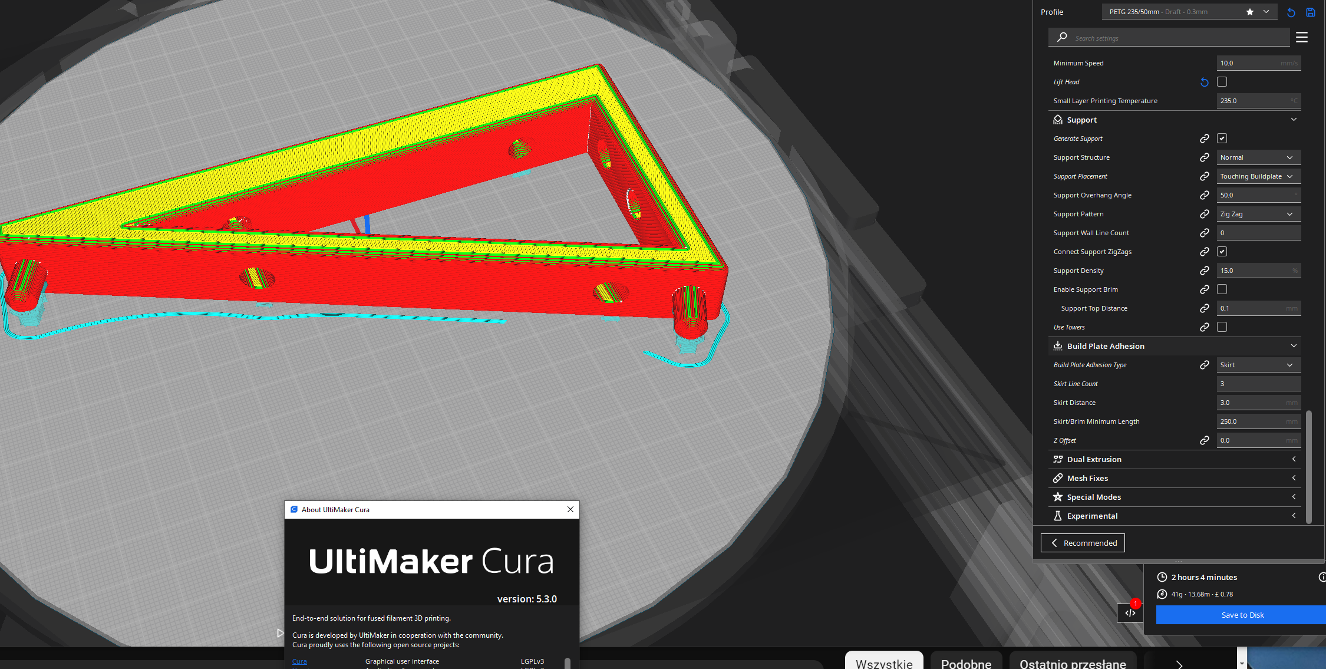Image resolution: width=1326 pixels, height=669 pixels.
Task: Open Build Plate Adhesion Type dropdown
Action: coord(1258,365)
